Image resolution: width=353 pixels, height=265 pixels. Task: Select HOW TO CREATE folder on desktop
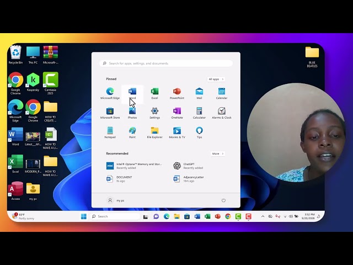(x=50, y=112)
